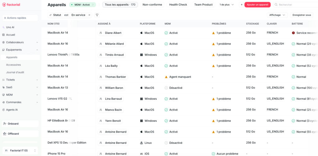The height and width of the screenshot is (156, 318).
Task: Click the Windows logo in Timéo Arnaud's row
Action: pos(141,55)
